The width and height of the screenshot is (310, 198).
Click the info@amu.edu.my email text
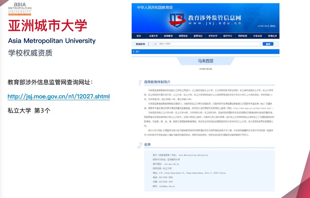tap(167, 186)
